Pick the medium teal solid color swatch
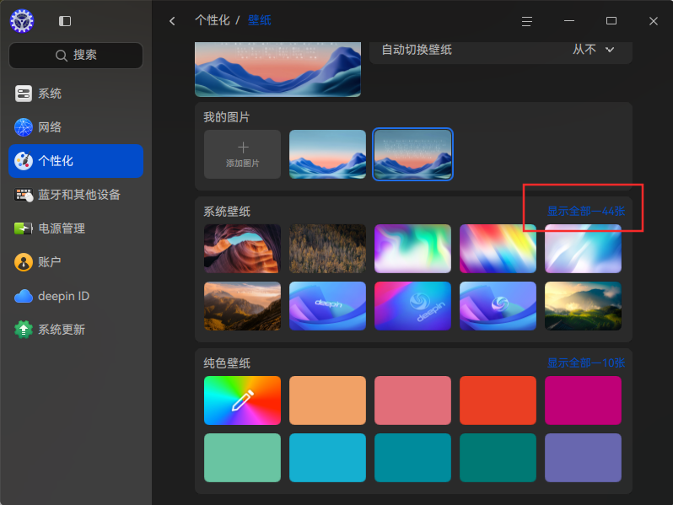673x505 pixels. point(412,458)
